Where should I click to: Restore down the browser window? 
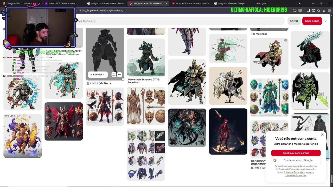pyautogui.click(x=321, y=3)
